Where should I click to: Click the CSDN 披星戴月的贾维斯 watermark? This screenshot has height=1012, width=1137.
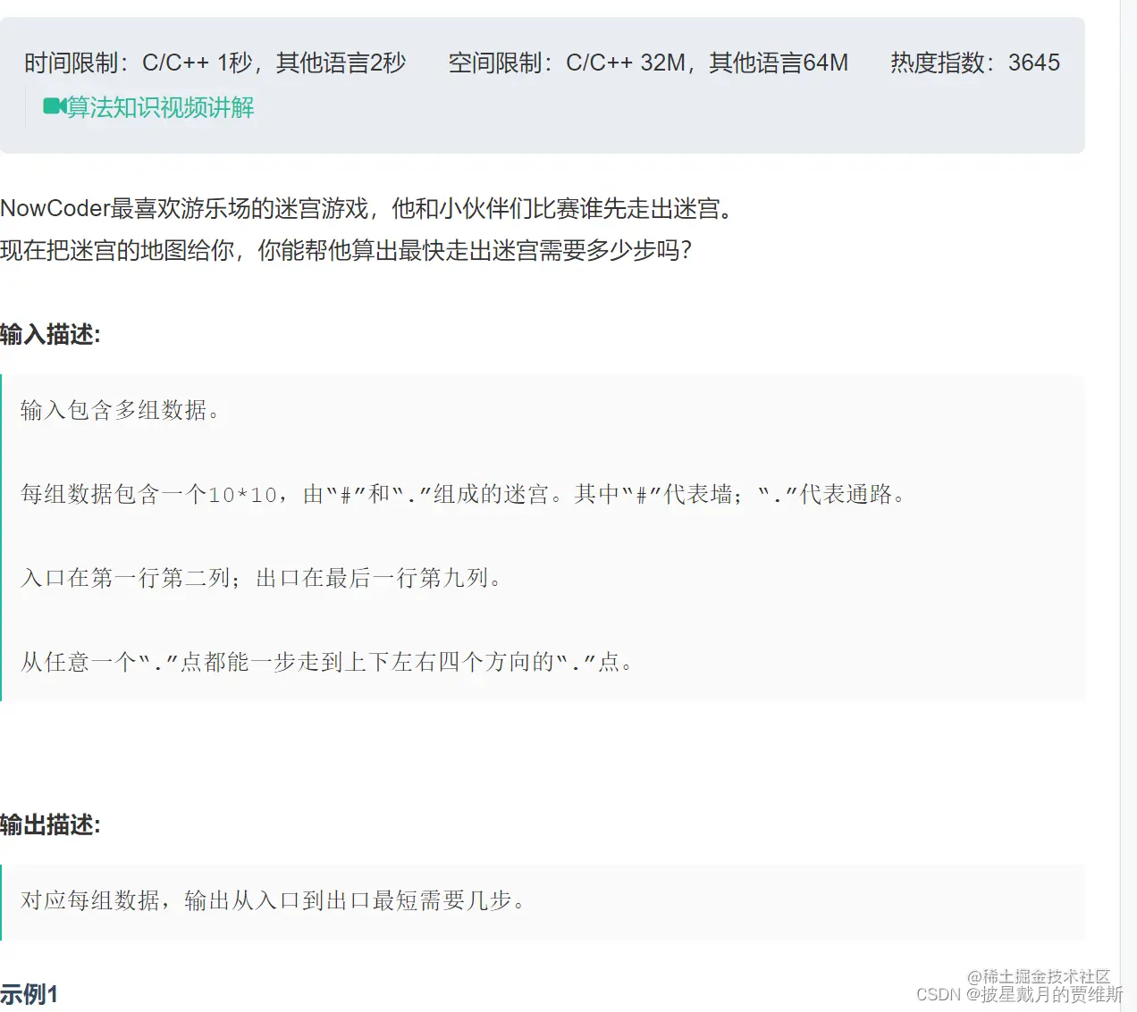click(x=1019, y=995)
